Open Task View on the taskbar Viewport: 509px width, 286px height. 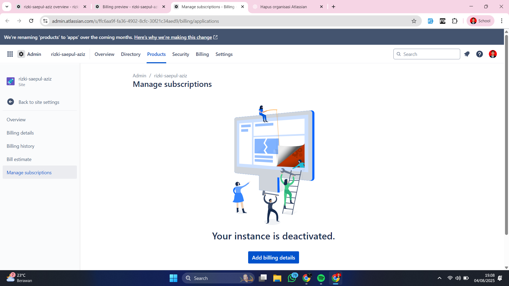(x=263, y=278)
